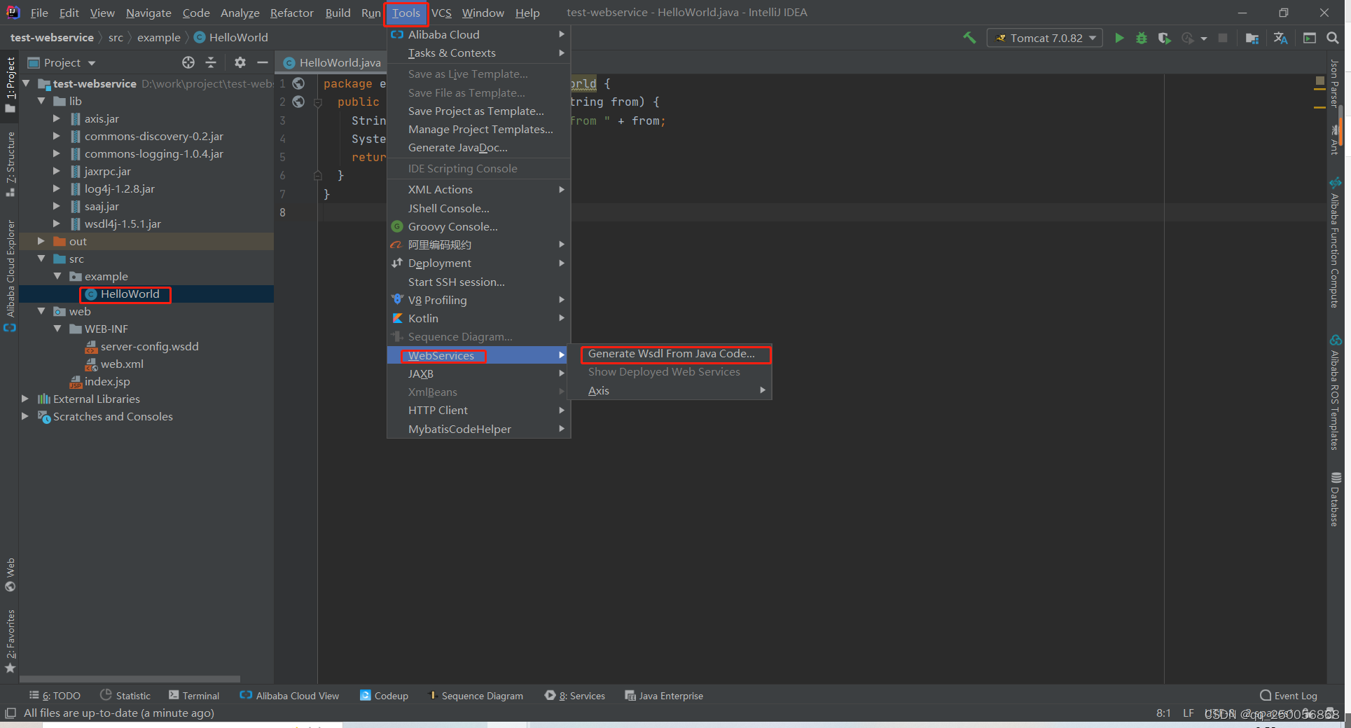Screen dimensions: 1351x728
Task: Collapse the WEB-INF folder
Action: tap(57, 329)
